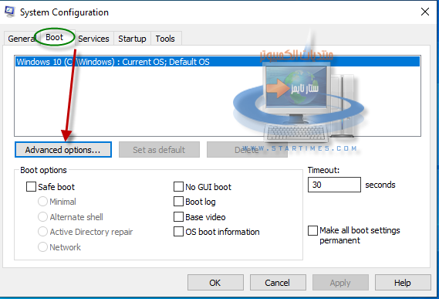Click the Cancel button
The image size is (439, 299).
(278, 283)
